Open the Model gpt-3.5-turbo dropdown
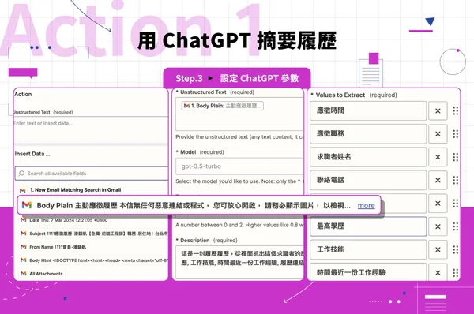 [239, 166]
